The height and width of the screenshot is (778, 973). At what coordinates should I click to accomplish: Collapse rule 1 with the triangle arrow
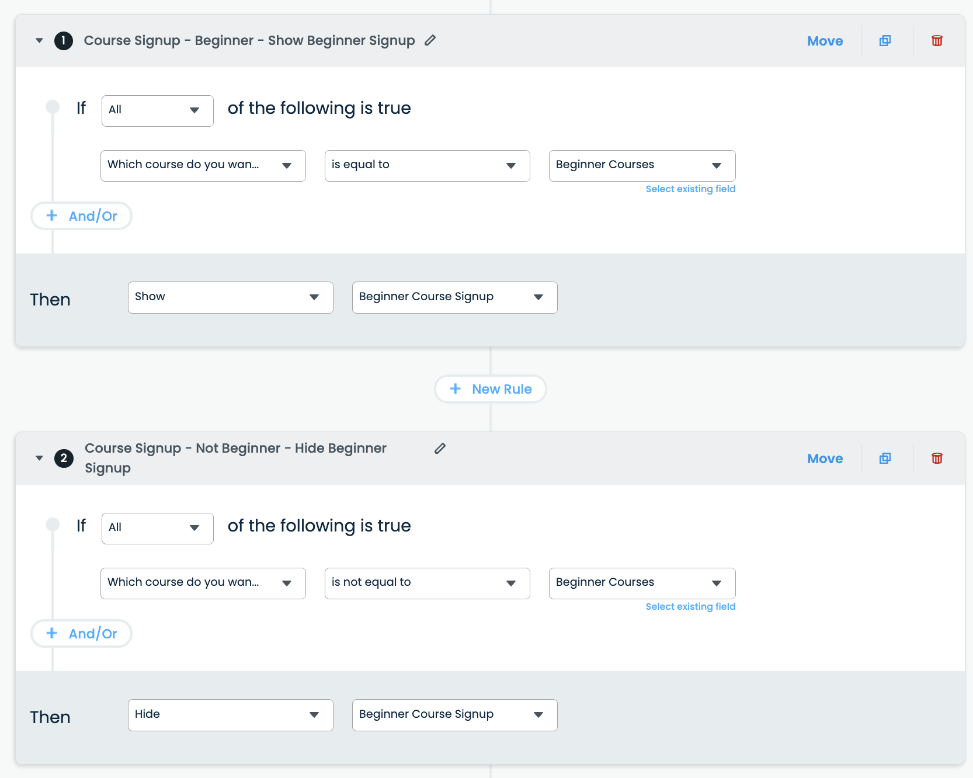tap(39, 41)
